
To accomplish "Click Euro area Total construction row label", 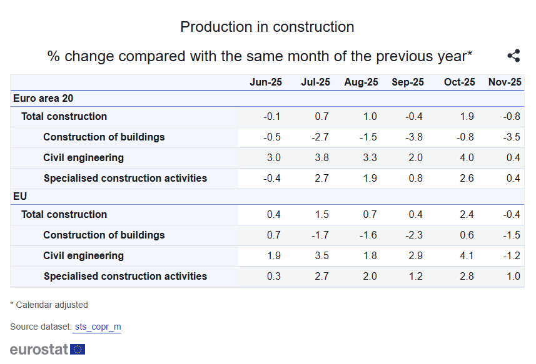I will coord(64,117).
